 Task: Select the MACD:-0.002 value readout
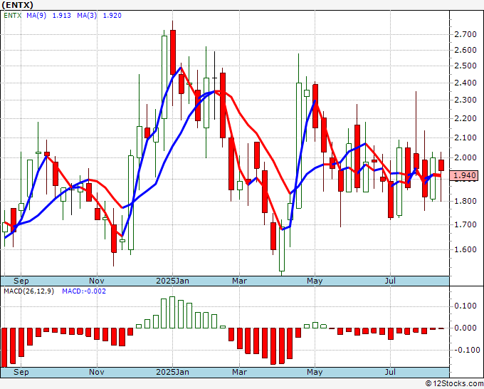tap(84, 291)
